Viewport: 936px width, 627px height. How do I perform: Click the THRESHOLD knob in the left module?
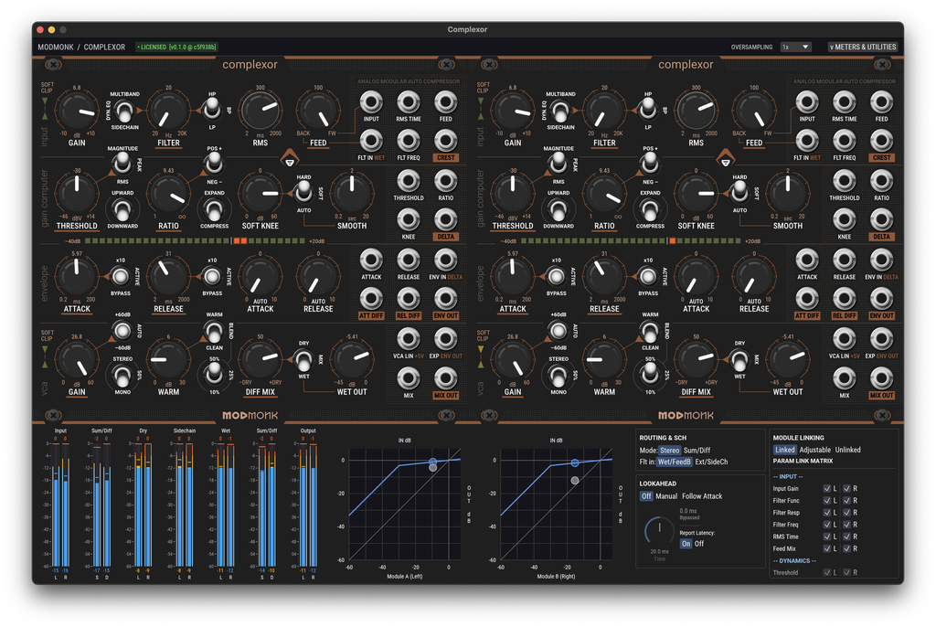point(77,192)
